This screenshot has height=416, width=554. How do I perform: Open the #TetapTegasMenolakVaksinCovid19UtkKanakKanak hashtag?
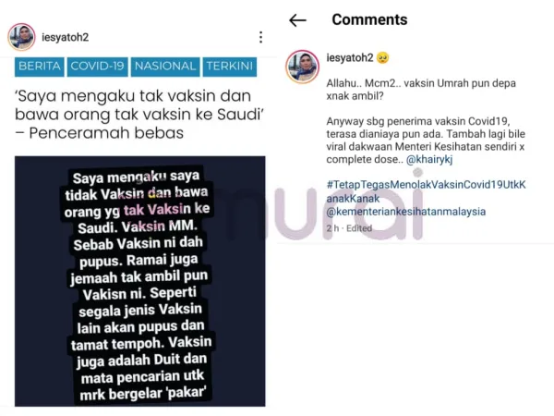pos(426,191)
